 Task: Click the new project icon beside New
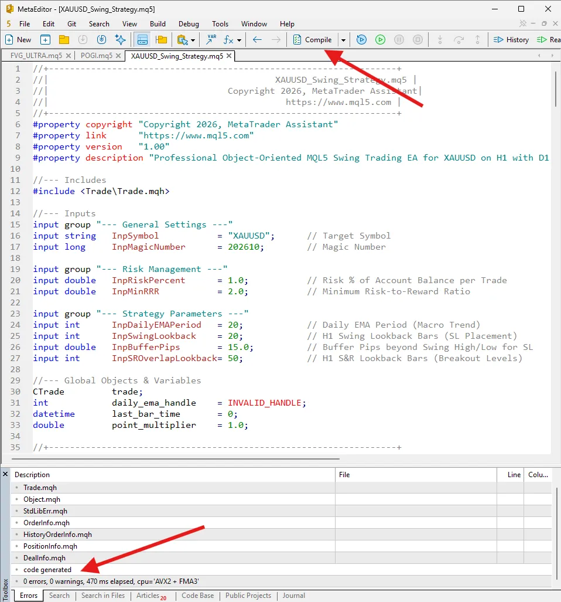45,39
